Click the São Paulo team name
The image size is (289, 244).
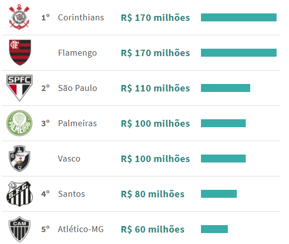click(x=78, y=88)
